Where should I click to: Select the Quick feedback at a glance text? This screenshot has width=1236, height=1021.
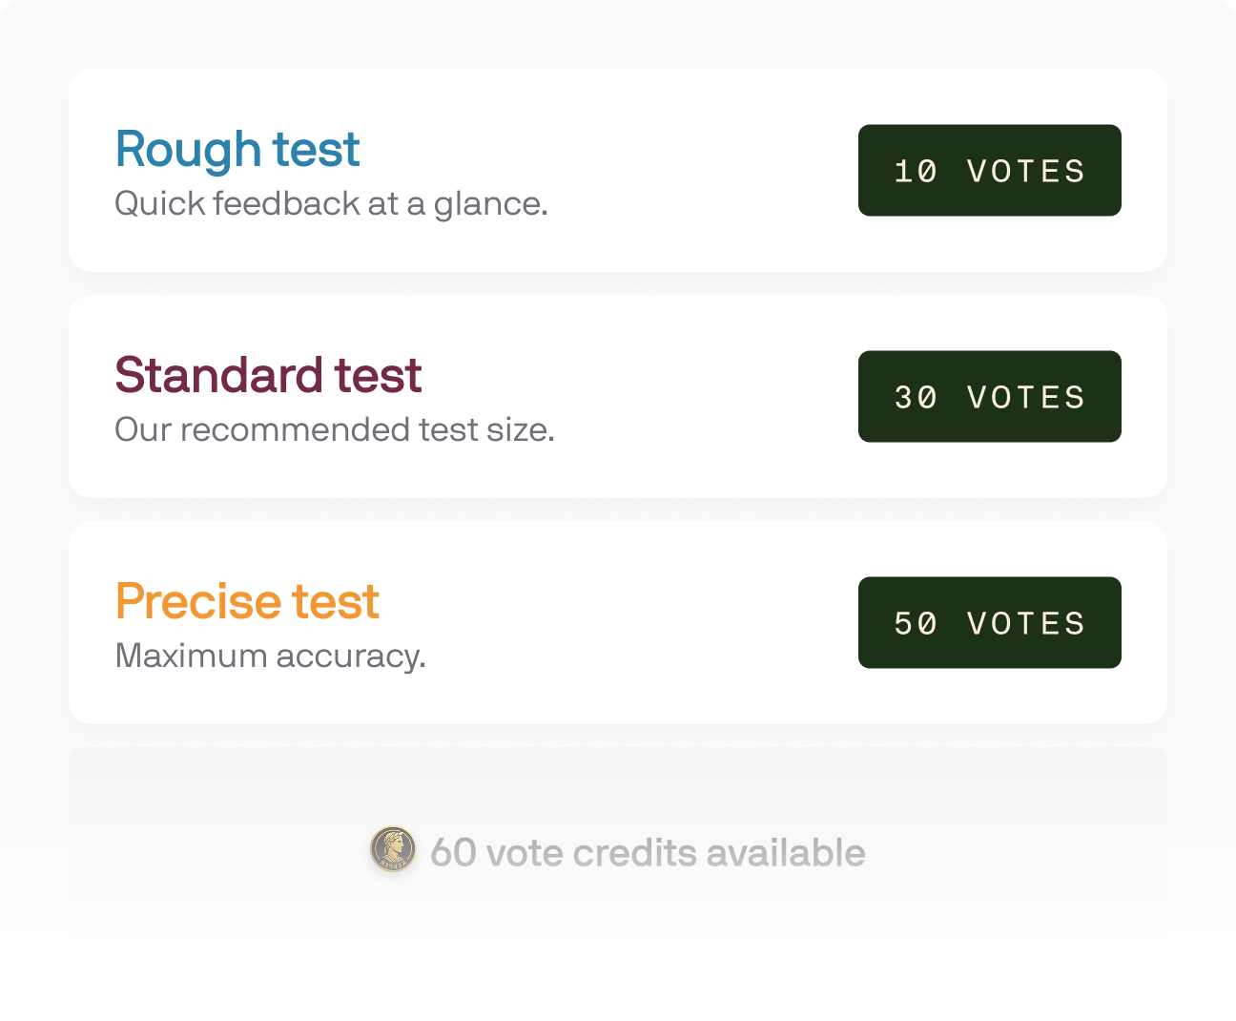point(332,202)
